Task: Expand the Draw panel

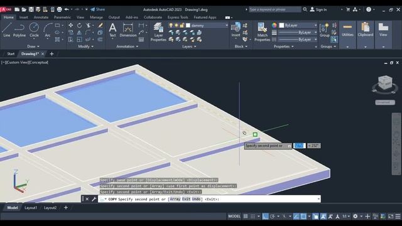Action: 33,46
